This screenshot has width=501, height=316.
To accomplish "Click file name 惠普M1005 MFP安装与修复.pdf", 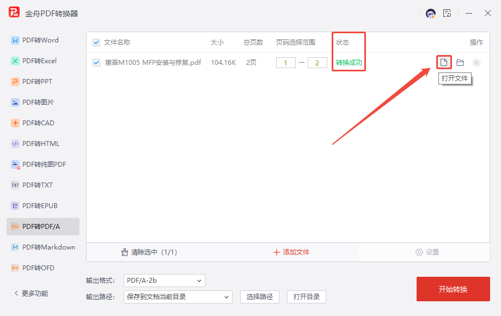I will [153, 63].
